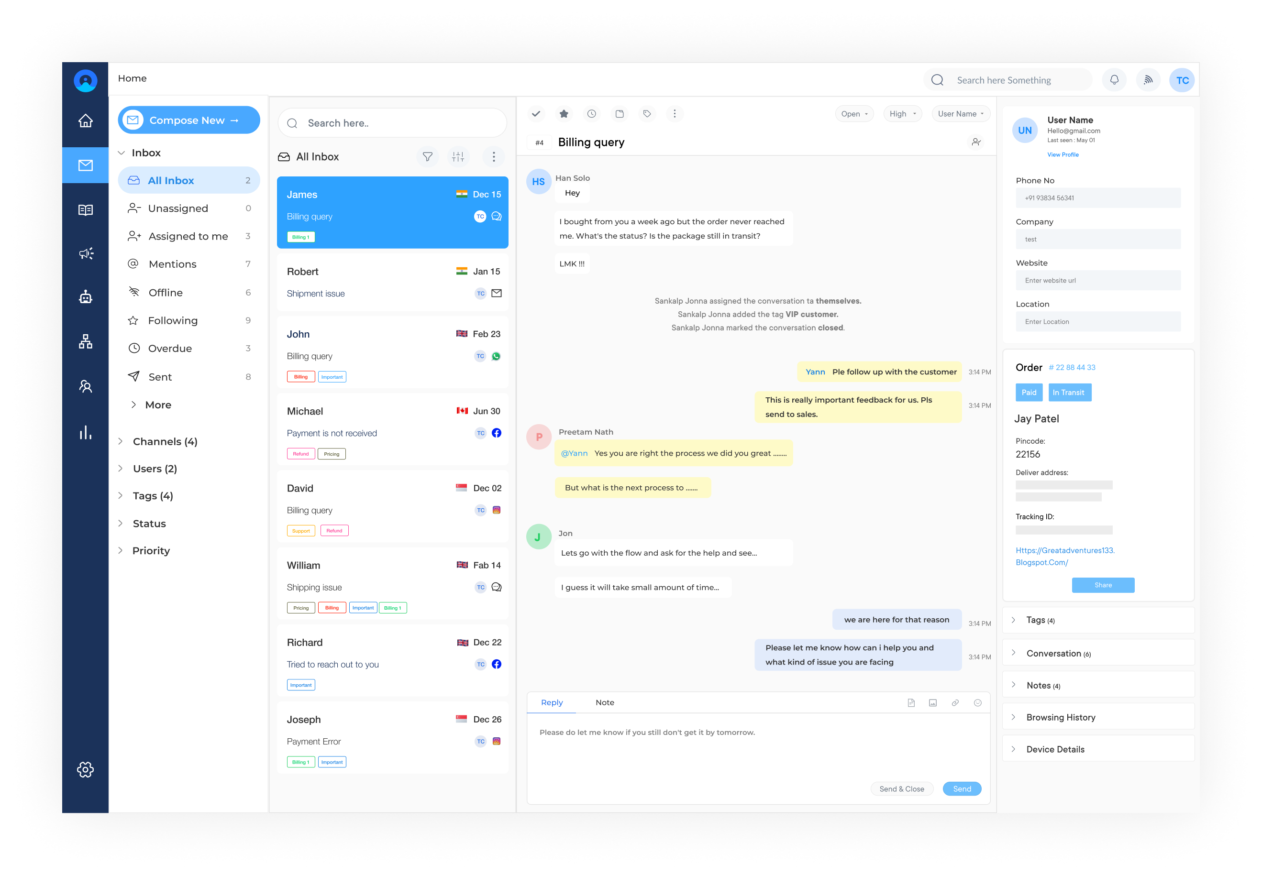Click the emoji icon in reply box
Screen dimensions: 1262x875
(980, 702)
